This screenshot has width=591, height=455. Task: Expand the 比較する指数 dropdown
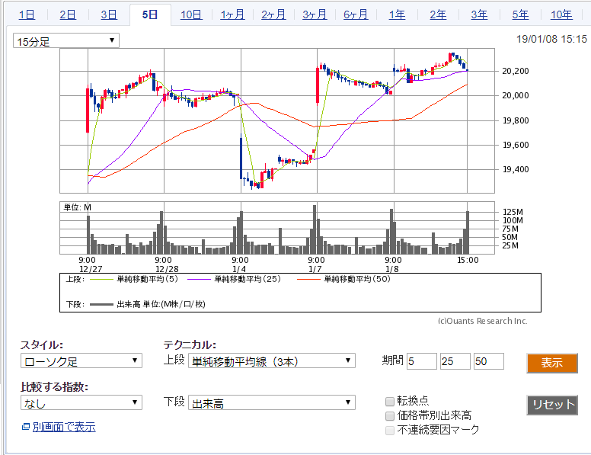coord(81,402)
